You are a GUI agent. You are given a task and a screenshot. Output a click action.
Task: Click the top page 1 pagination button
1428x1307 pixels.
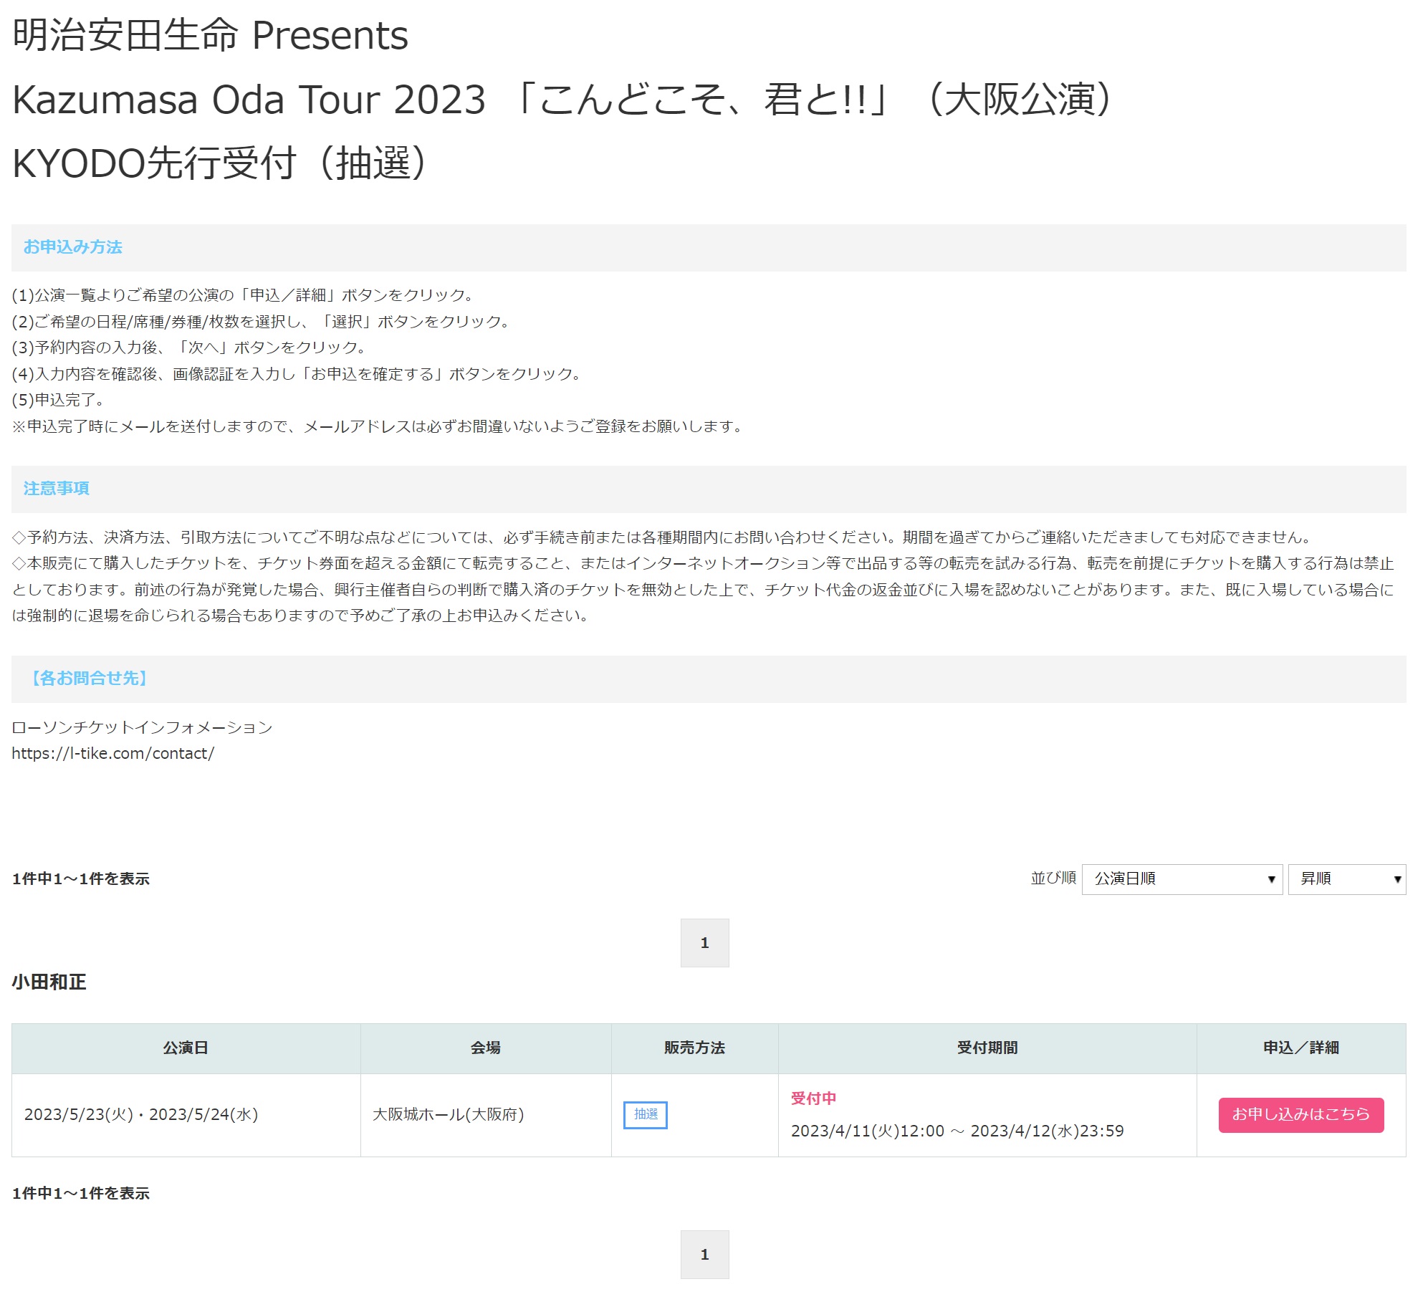coord(704,942)
